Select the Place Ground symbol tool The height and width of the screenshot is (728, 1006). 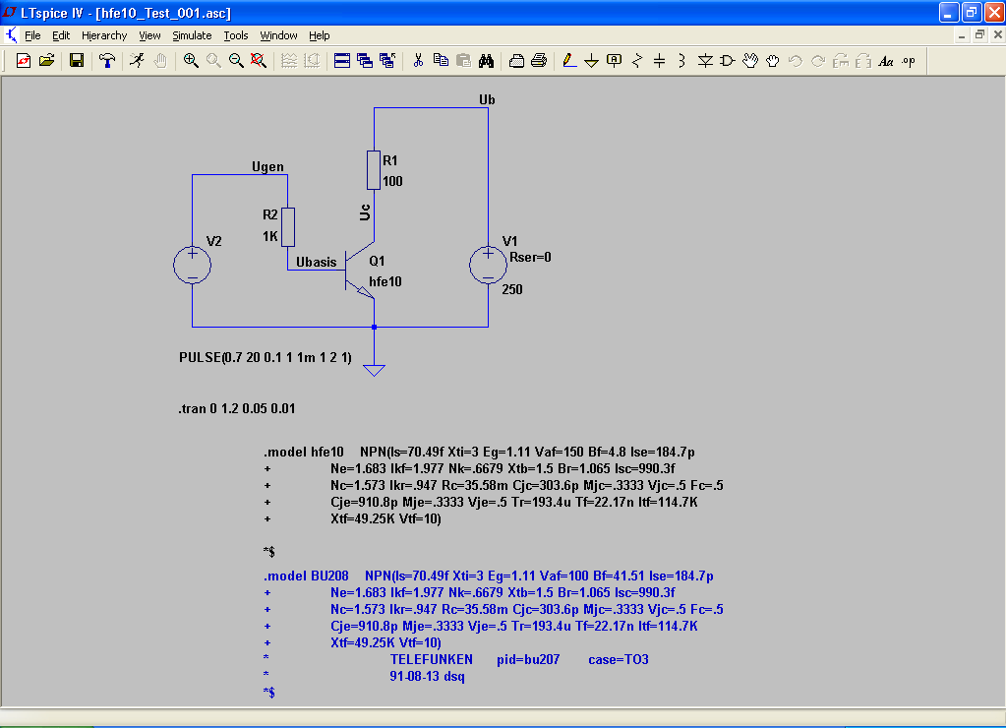pyautogui.click(x=592, y=61)
